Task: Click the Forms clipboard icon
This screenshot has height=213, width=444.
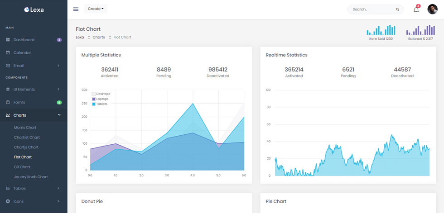Action: click(8, 102)
